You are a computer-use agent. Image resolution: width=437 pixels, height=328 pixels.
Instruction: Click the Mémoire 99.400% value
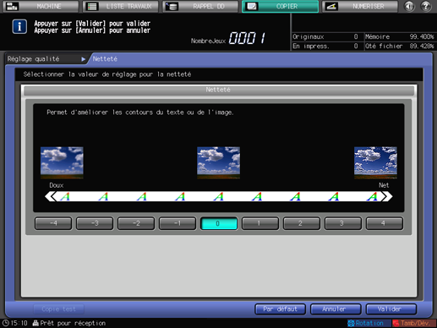(x=422, y=36)
